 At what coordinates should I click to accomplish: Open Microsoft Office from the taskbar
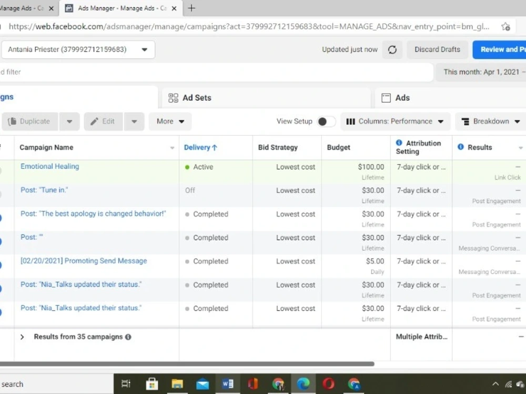pos(252,383)
